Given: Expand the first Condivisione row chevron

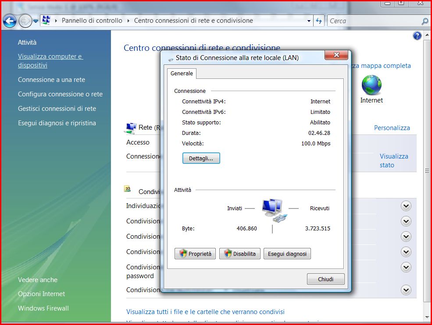Looking at the screenshot, I should point(406,221).
